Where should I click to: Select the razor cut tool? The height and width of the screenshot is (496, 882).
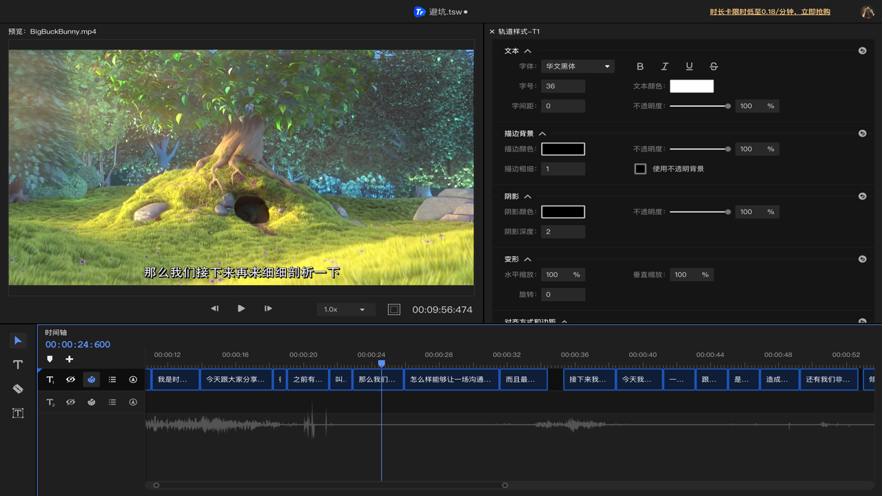point(18,389)
